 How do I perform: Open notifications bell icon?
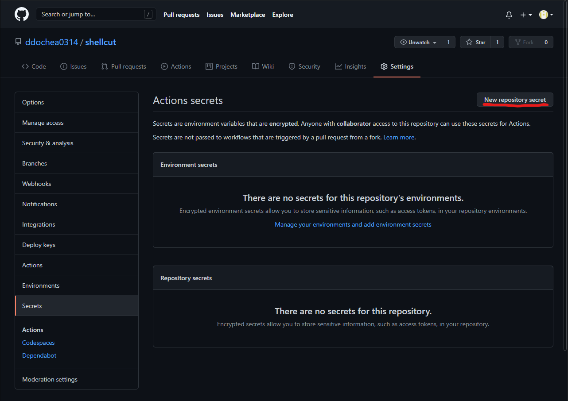point(509,15)
